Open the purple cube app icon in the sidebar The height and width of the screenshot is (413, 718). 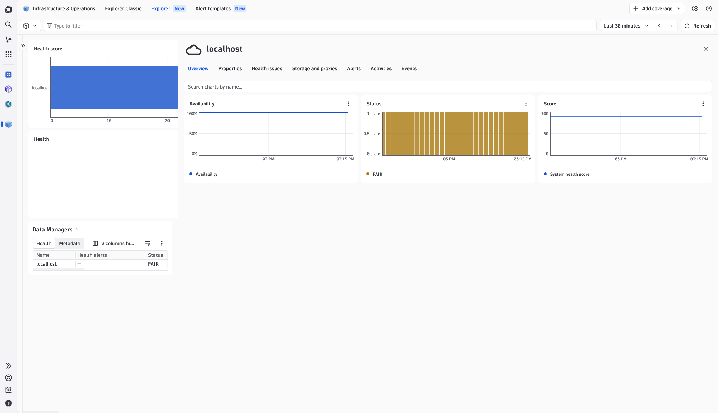8,89
